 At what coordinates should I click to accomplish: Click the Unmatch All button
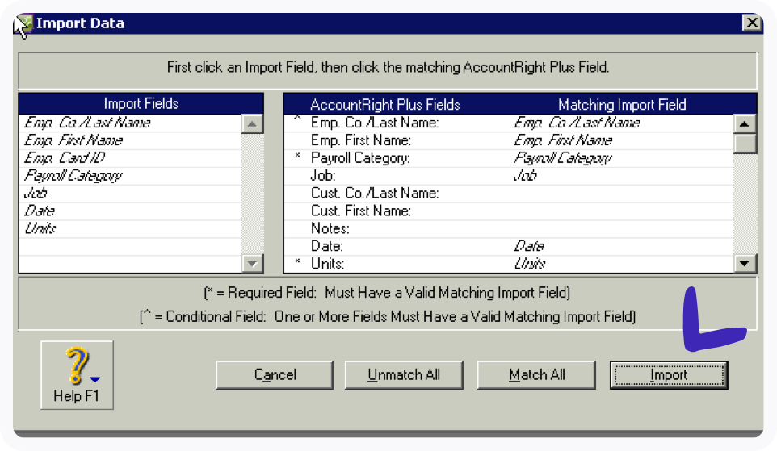tap(403, 375)
